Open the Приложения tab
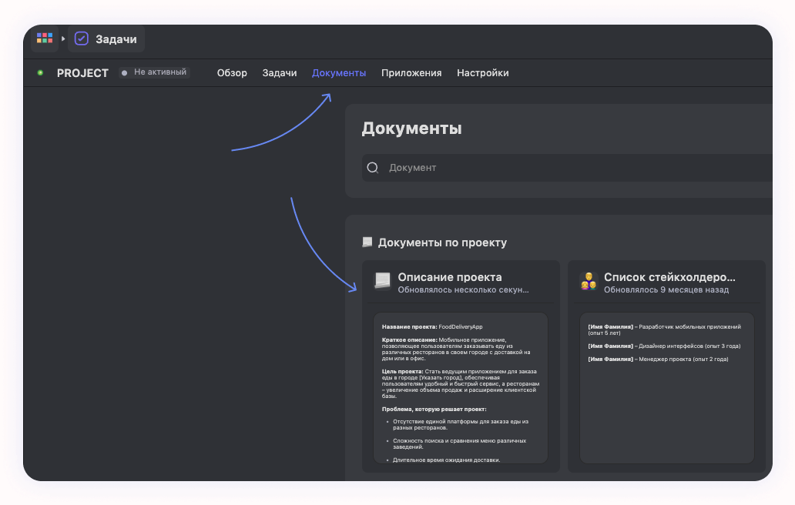This screenshot has width=795, height=505. (411, 72)
